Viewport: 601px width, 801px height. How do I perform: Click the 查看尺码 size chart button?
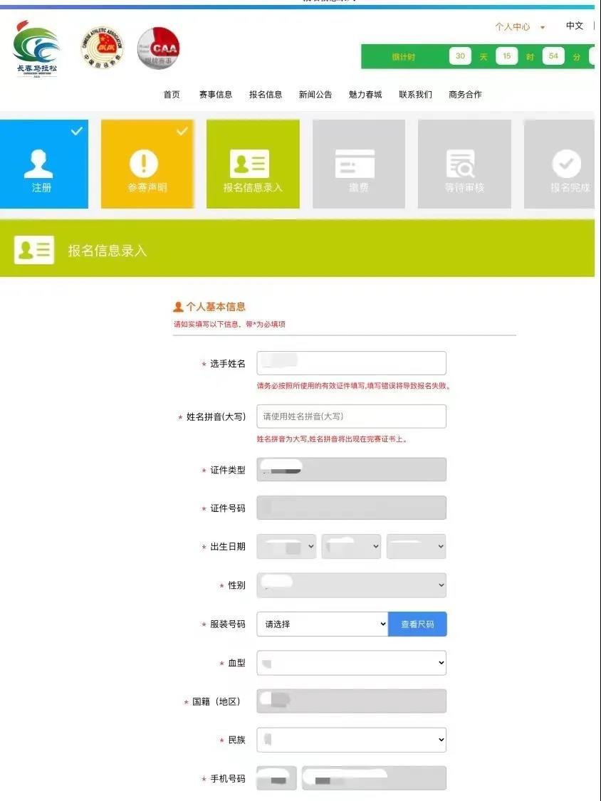coord(417,624)
